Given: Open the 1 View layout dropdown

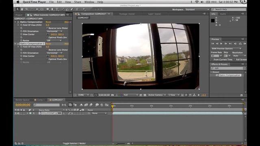Looking at the screenshot, I should tap(173, 95).
